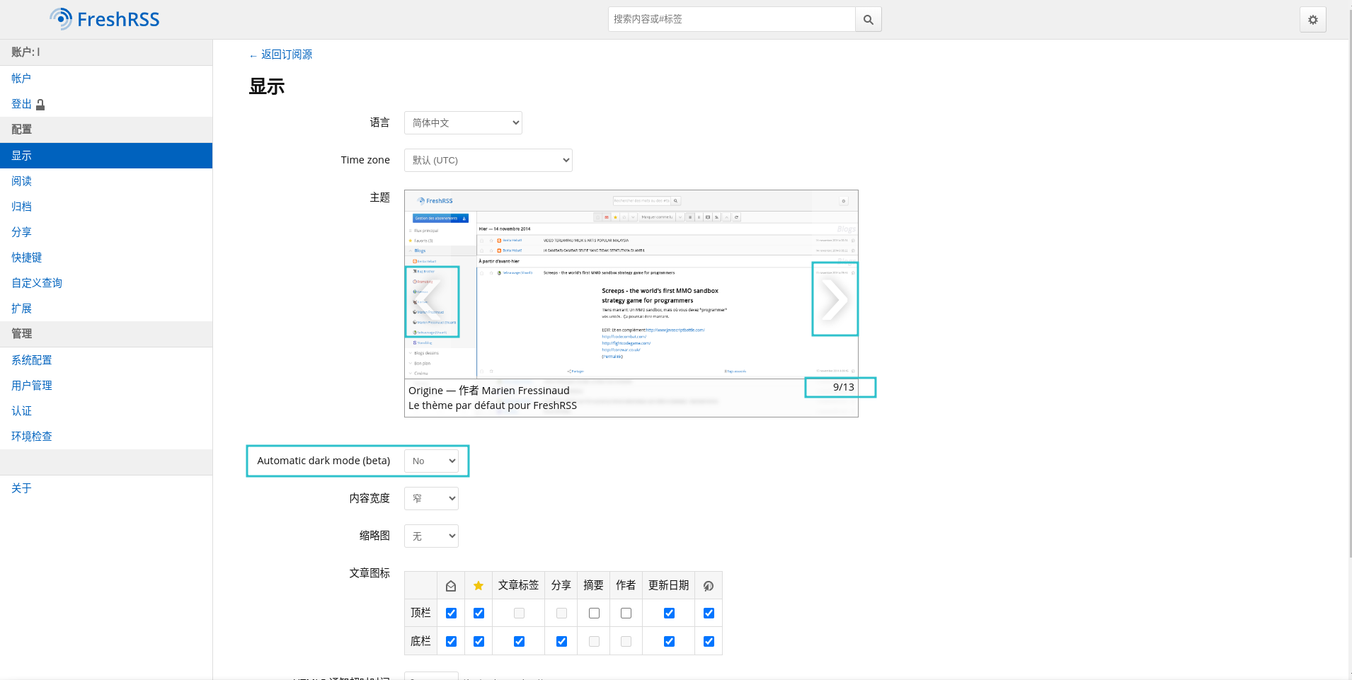Click the feed link column header icon
This screenshot has height=680, width=1352.
pos(709,586)
